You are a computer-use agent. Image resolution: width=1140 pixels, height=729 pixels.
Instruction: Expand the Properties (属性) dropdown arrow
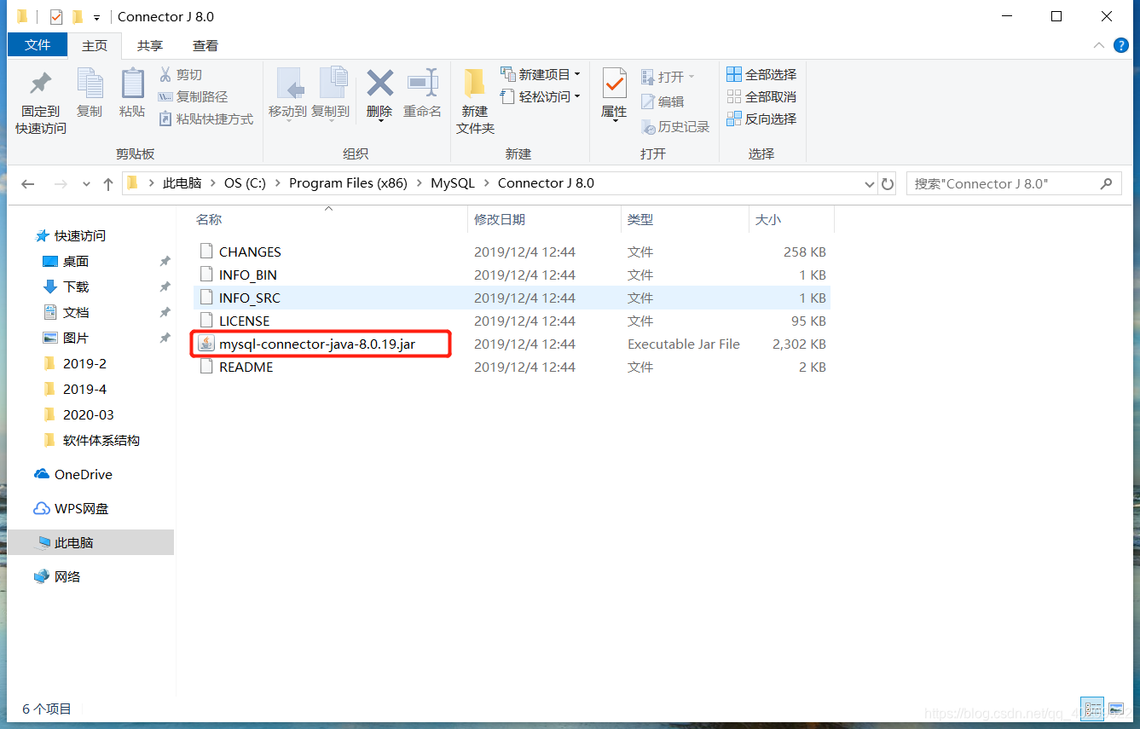point(614,121)
